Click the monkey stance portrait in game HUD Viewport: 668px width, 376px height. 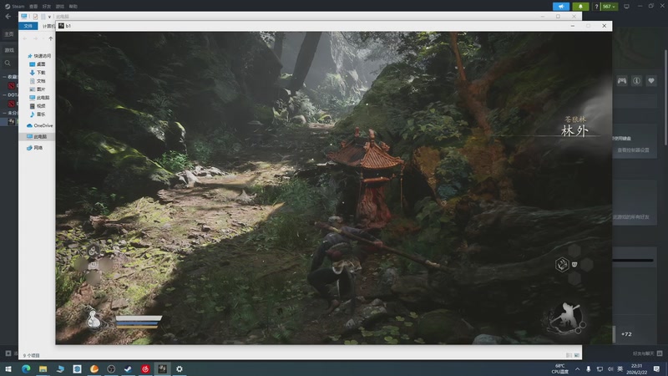565,318
